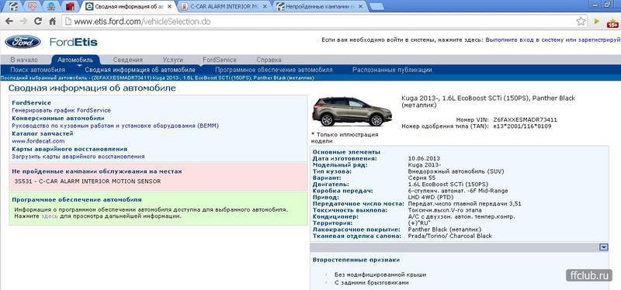This screenshot has height=290, width=621.
Task: Click the 'здесь' link for software info
Action: (x=50, y=216)
